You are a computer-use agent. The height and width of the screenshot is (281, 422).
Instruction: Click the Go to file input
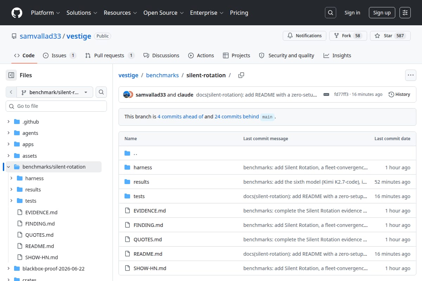click(56, 106)
